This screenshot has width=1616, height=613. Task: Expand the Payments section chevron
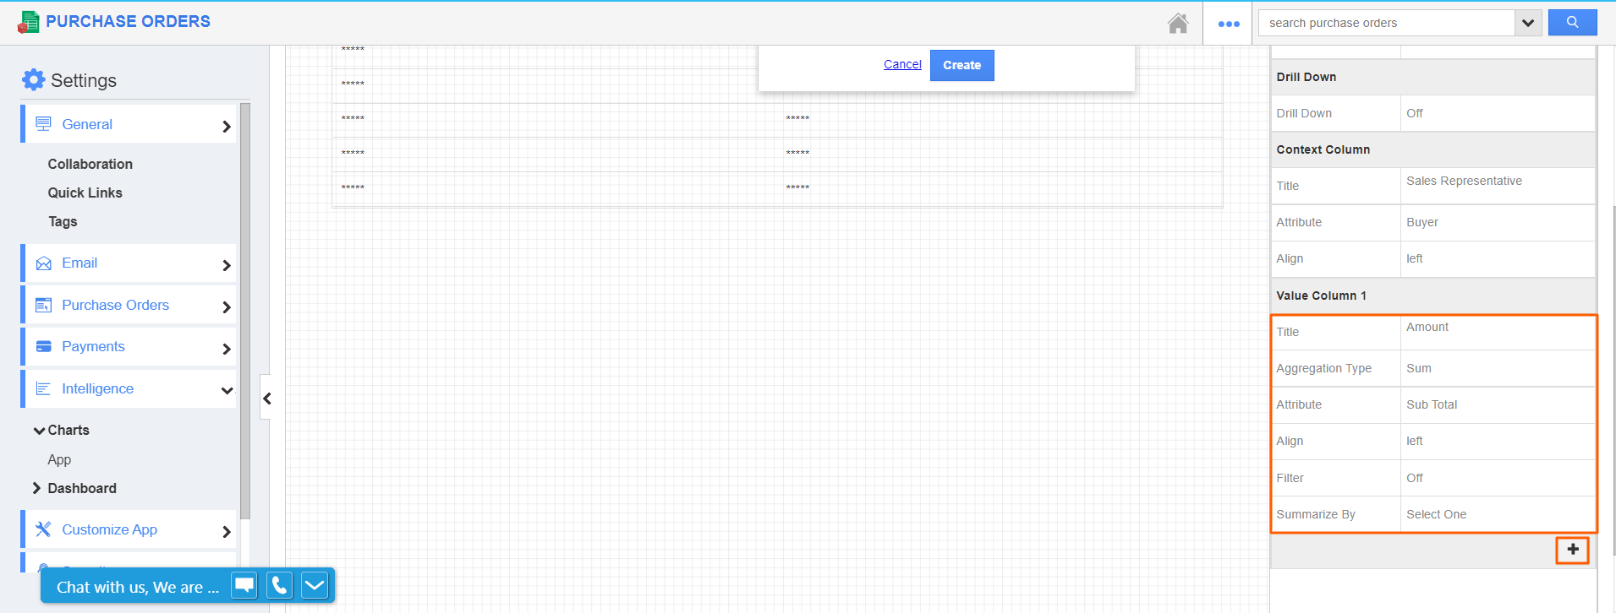[226, 349]
